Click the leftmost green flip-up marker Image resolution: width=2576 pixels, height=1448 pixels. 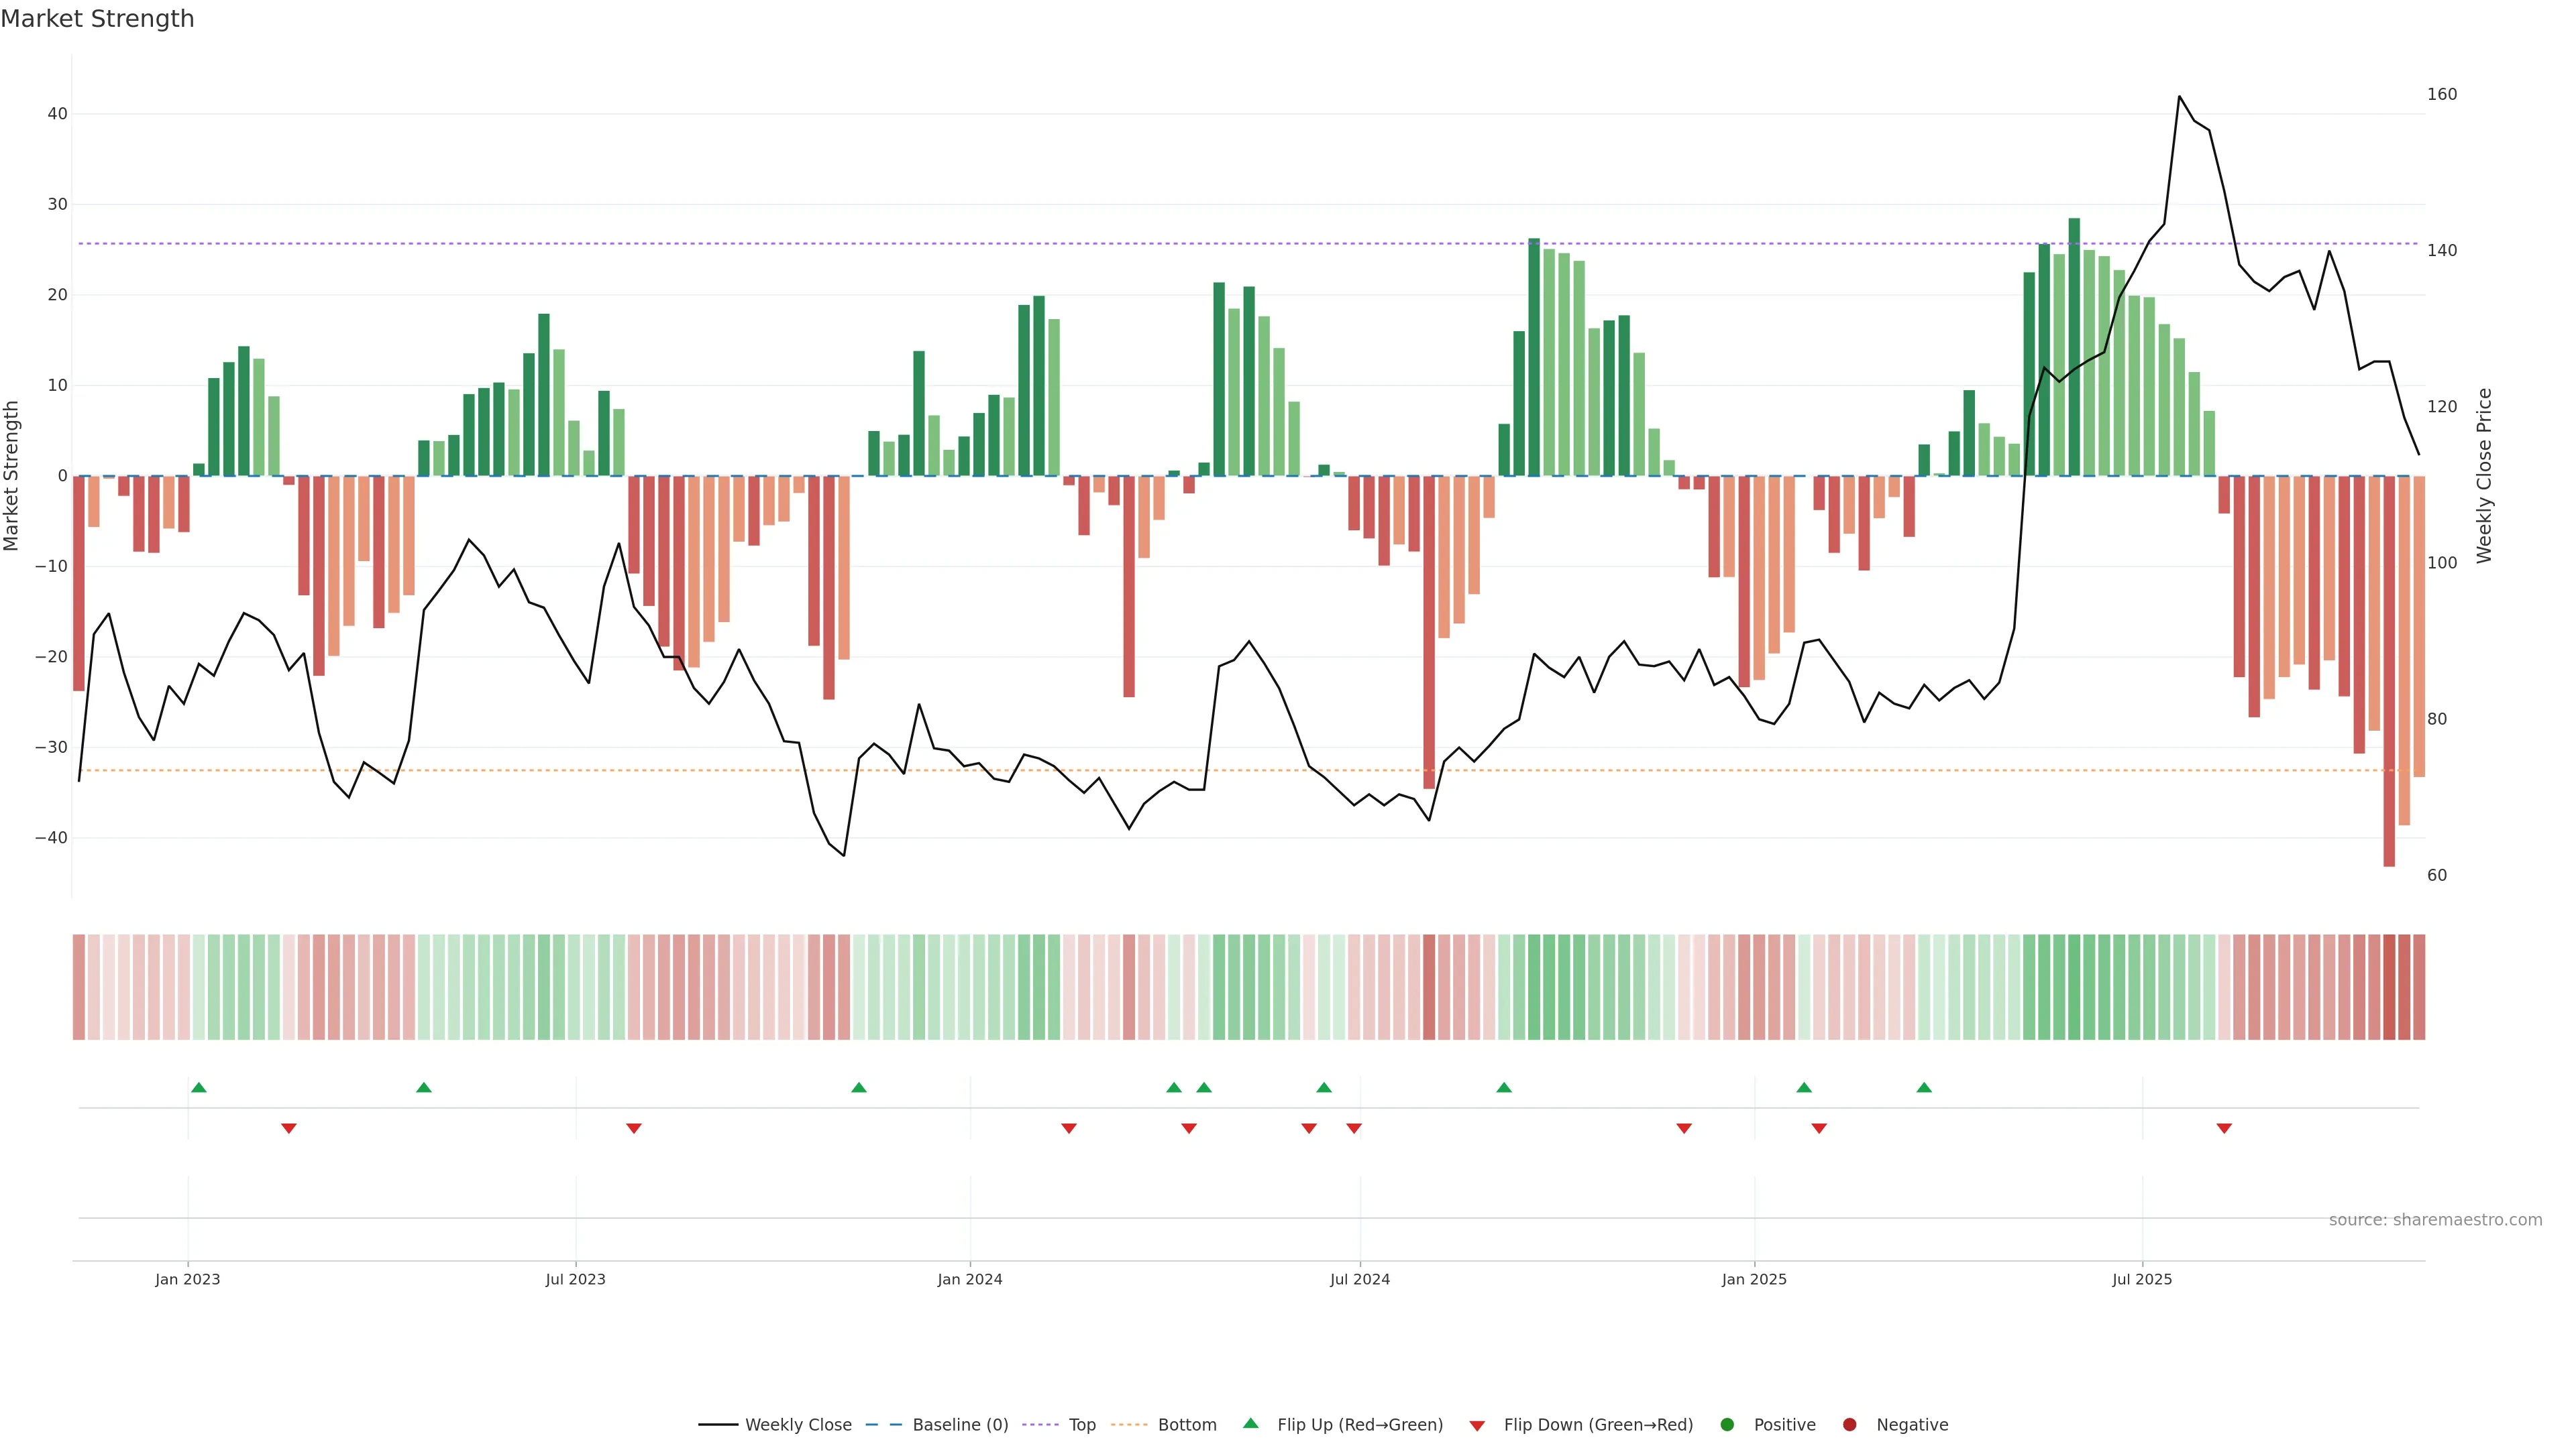coord(199,1087)
